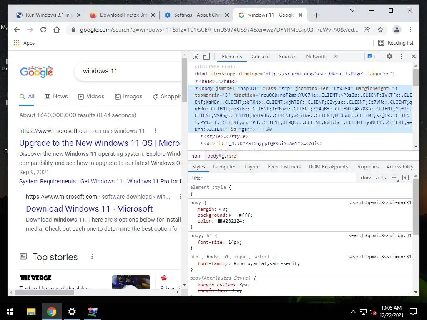Image resolution: width=427 pixels, height=320 pixels.
Task: Switch to the Console tab
Action: tap(260, 57)
